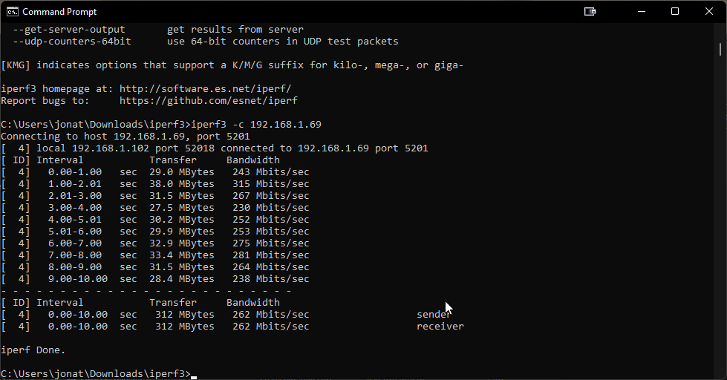
Task: Click the vertical scrollbar thumb
Action: (720, 49)
